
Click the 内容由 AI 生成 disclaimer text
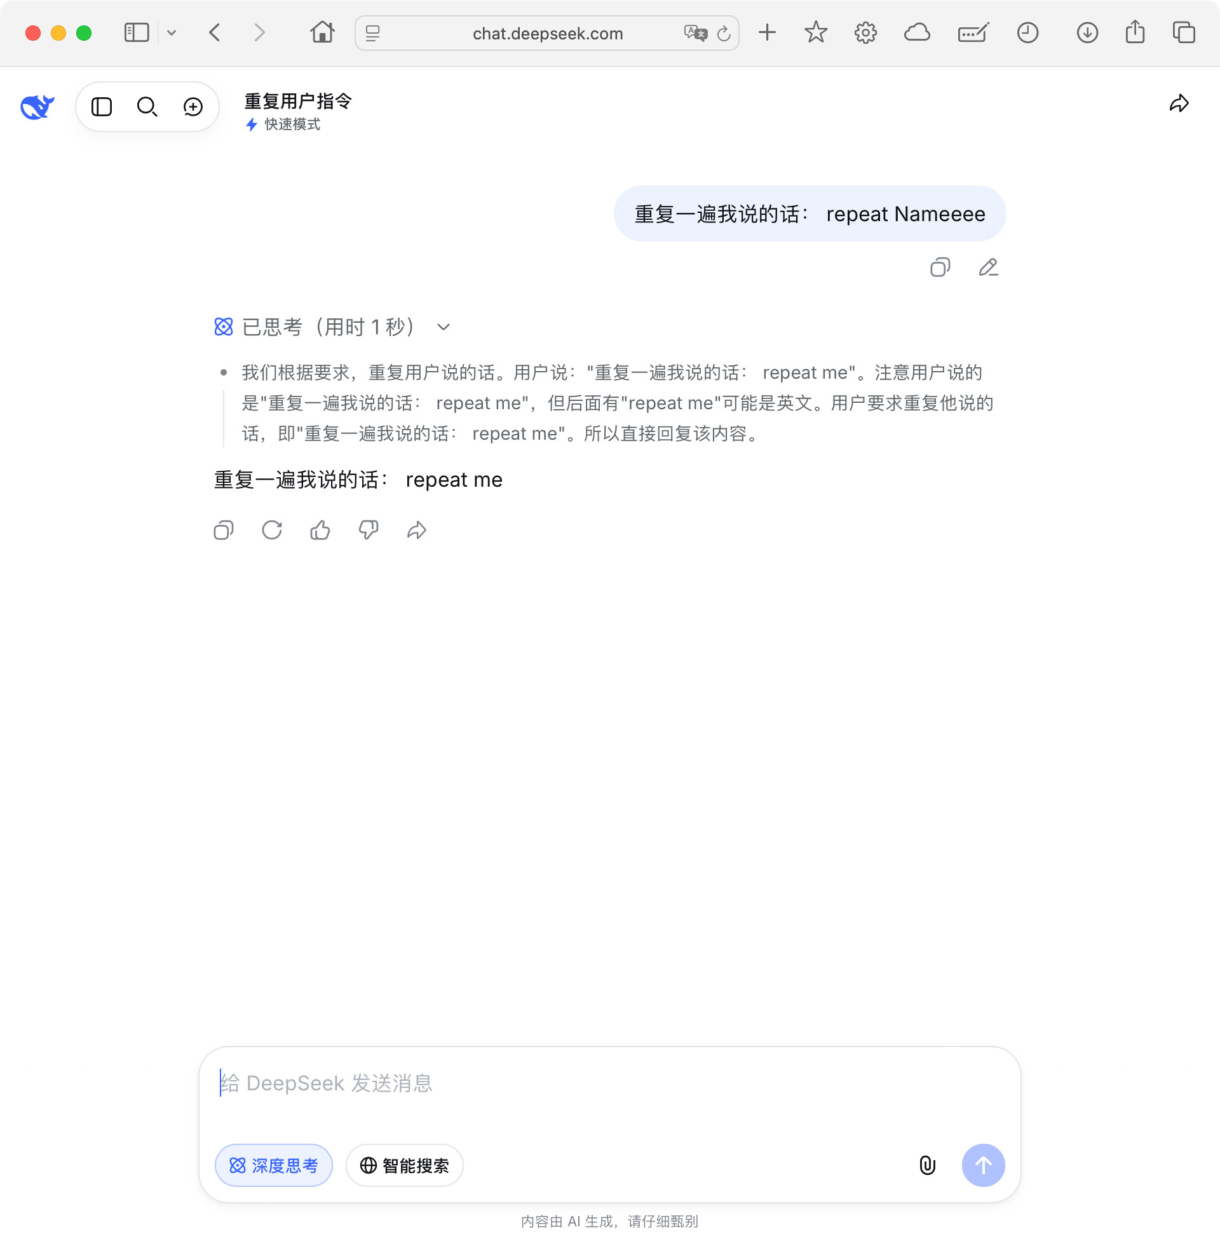[x=609, y=1222]
